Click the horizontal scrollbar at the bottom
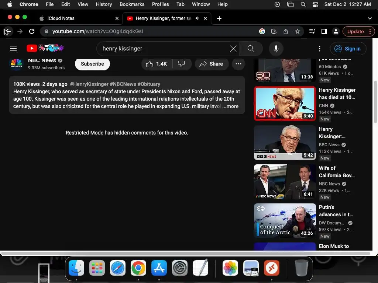 (x=186, y=254)
